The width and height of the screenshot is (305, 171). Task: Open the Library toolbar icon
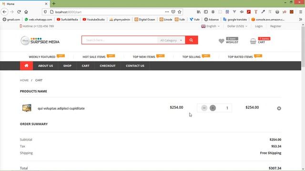click(199, 12)
